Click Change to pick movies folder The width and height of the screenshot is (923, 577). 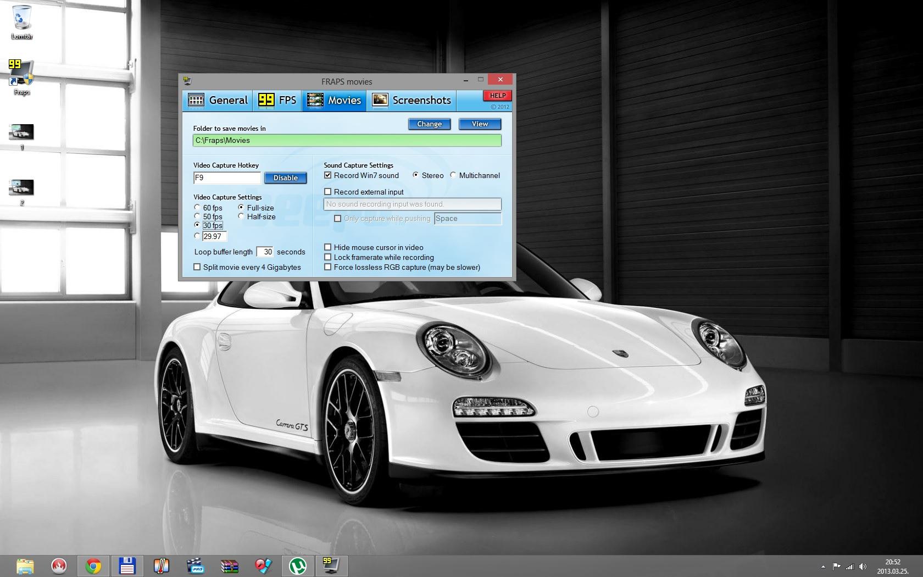coord(429,124)
